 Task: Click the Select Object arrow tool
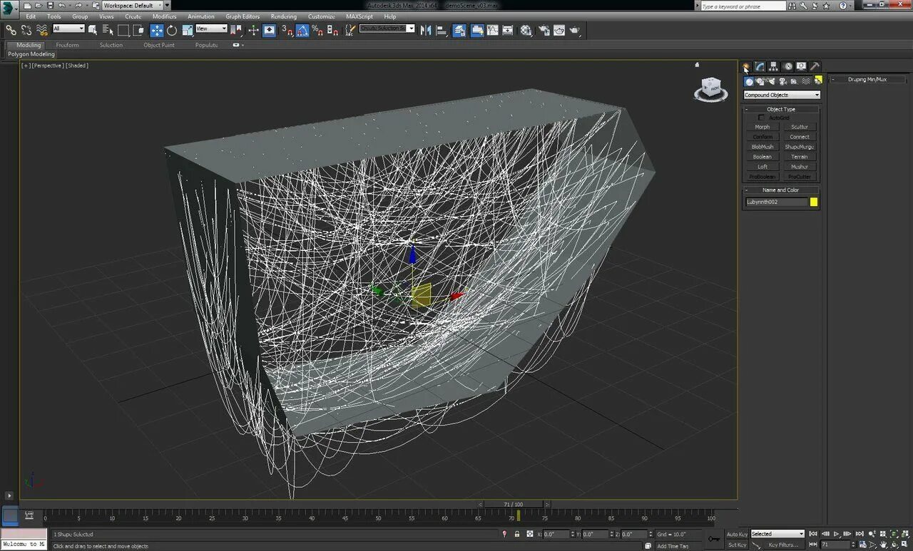[93, 30]
